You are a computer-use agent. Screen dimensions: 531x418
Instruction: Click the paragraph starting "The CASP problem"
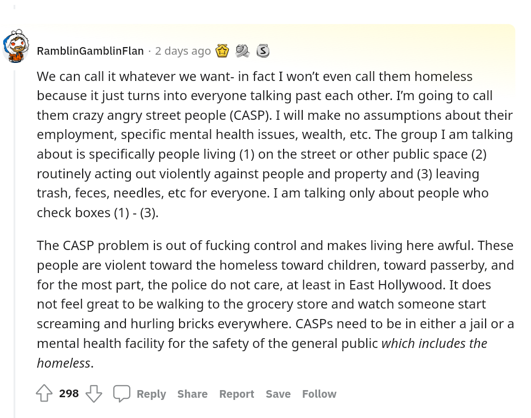coord(275,304)
